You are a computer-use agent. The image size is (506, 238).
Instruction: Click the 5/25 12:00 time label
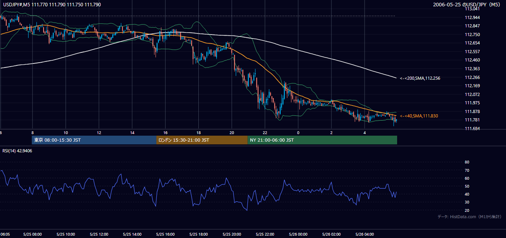click(99, 234)
